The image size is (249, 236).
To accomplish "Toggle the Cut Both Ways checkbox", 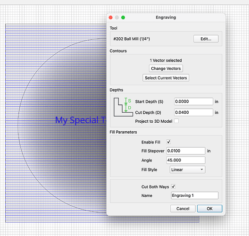I will coord(173,186).
